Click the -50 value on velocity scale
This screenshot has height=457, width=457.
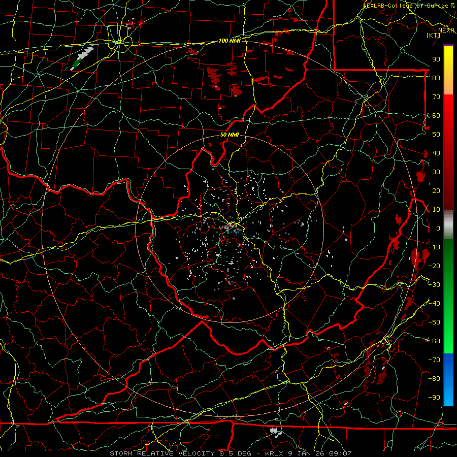coord(434,322)
